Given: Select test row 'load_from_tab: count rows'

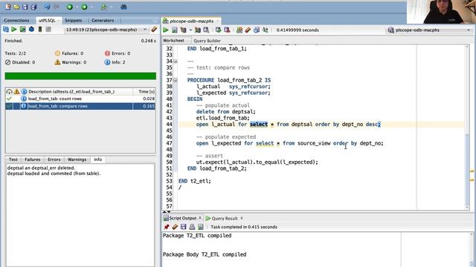Looking at the screenshot, I should [x=80, y=99].
